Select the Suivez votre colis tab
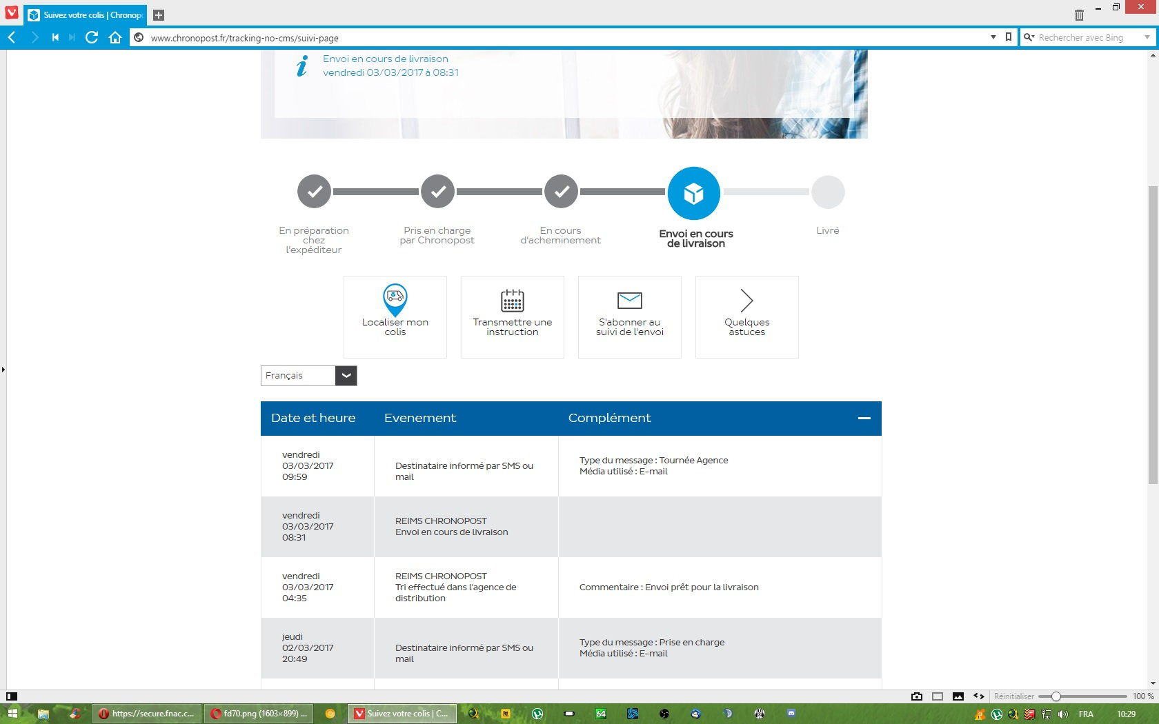The height and width of the screenshot is (724, 1159). 86,14
